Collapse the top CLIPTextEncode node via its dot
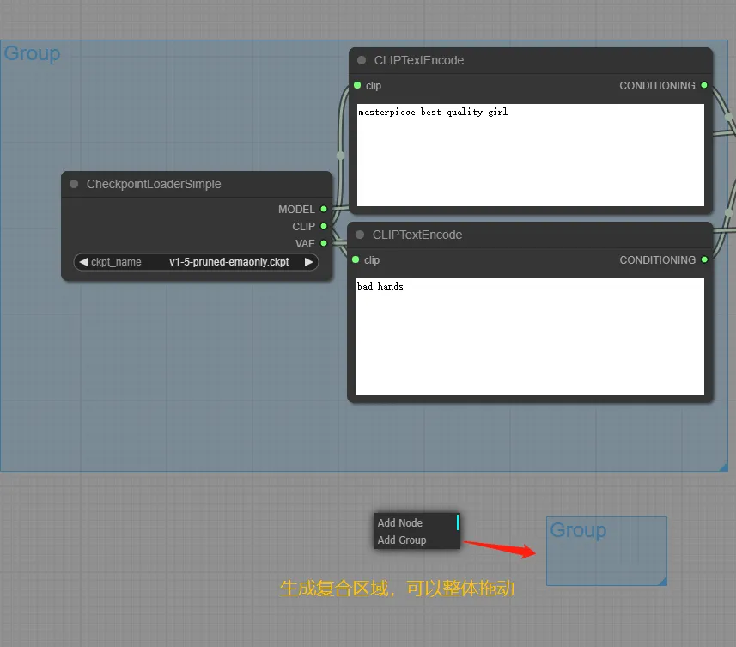The width and height of the screenshot is (736, 647). click(362, 60)
